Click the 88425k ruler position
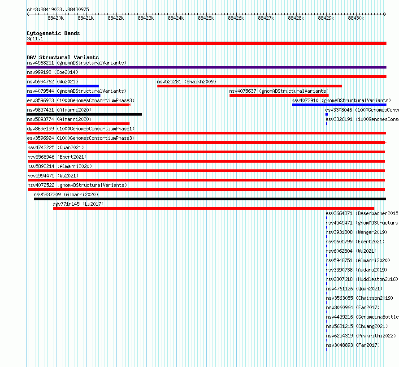The width and height of the screenshot is (399, 367). pos(206,18)
